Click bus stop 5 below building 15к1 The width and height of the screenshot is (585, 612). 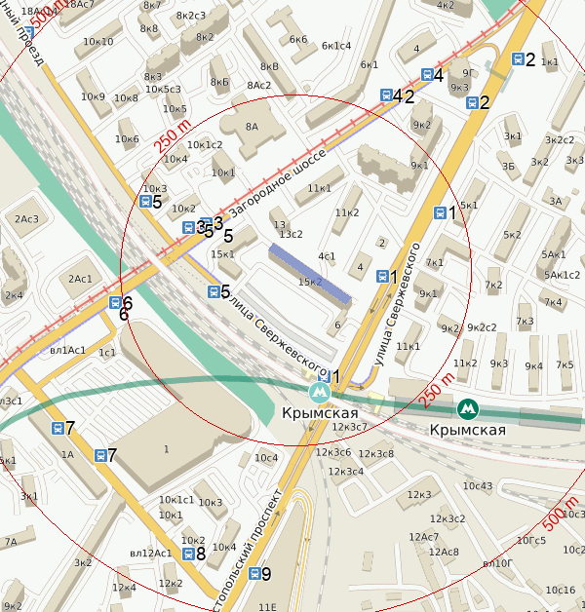coord(214,291)
